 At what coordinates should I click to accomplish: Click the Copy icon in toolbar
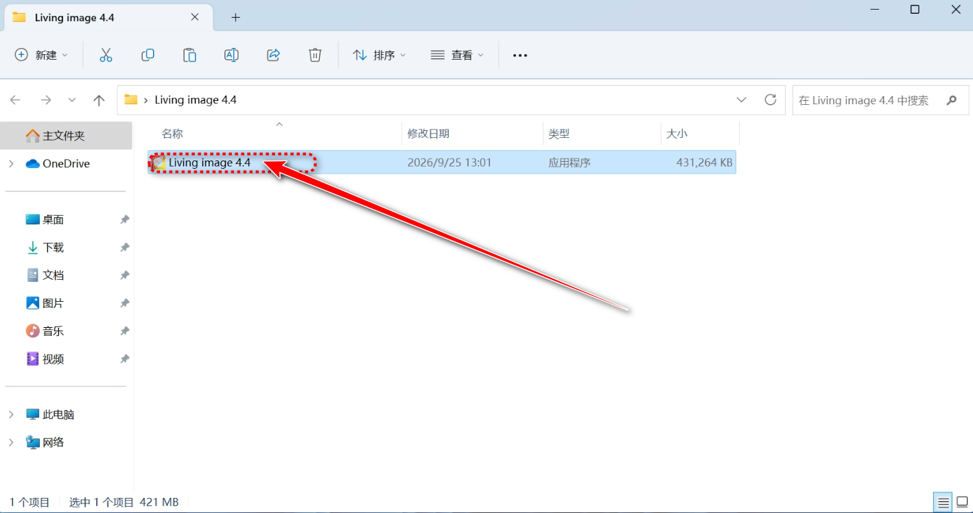pyautogui.click(x=148, y=55)
